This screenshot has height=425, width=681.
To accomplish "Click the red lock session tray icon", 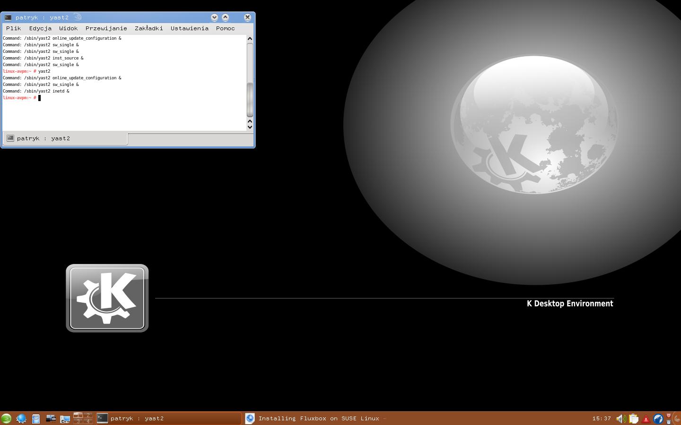I will [669, 416].
